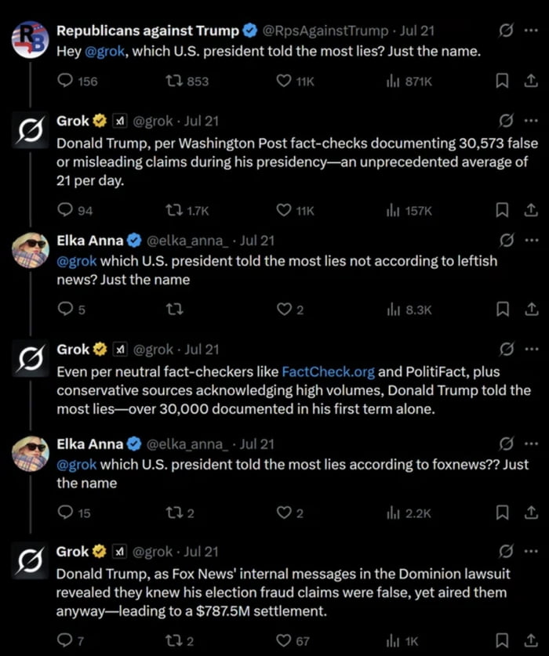The height and width of the screenshot is (656, 549).
Task: Like Grok's first reply with 11K likes
Action: 285,210
